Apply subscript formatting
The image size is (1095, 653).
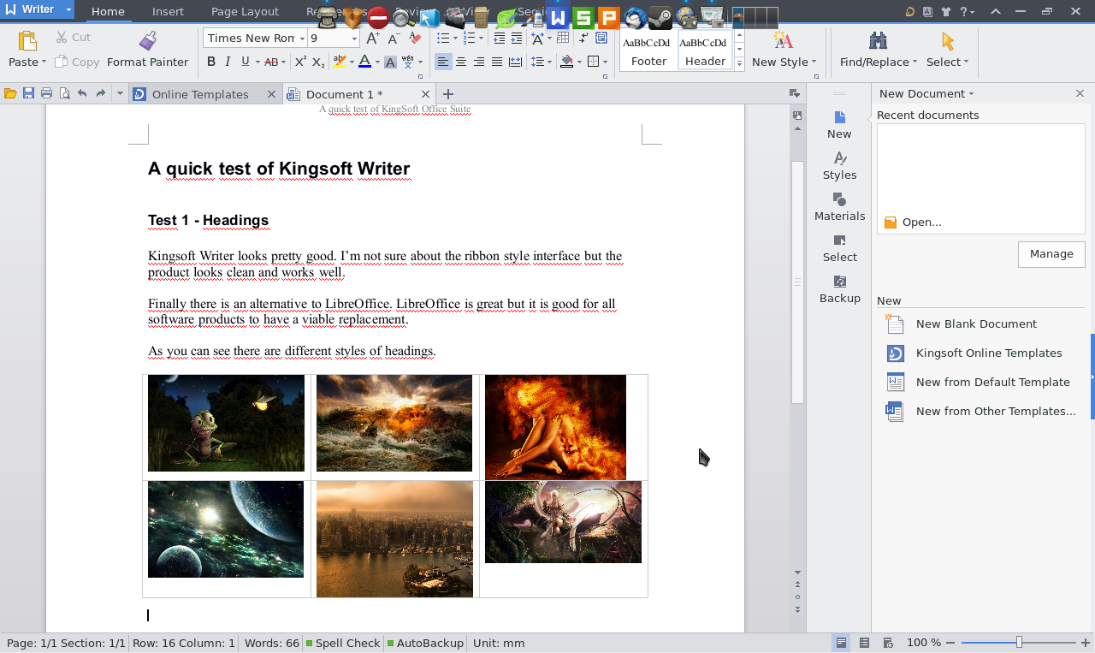(x=318, y=62)
